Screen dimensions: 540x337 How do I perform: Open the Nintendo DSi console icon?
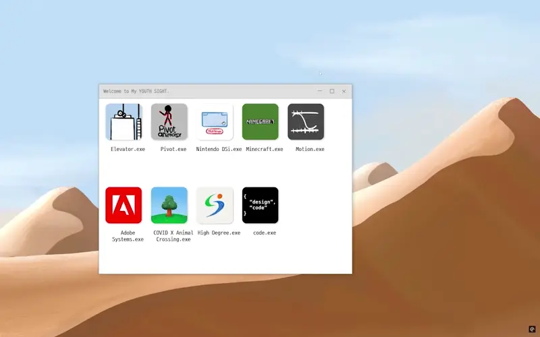[x=215, y=122]
